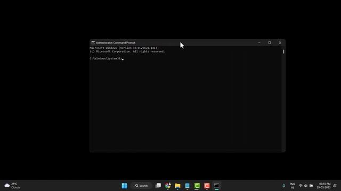Click the Command Prompt vertical scrollbar thumb
Screen dimensions: 341x191
(x=283, y=51)
